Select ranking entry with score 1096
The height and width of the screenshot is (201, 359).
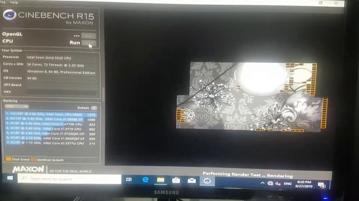point(50,119)
